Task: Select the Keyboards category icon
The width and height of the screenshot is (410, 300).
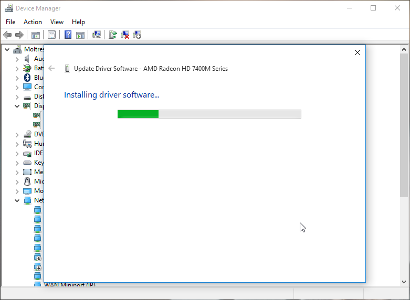Action: coord(27,163)
